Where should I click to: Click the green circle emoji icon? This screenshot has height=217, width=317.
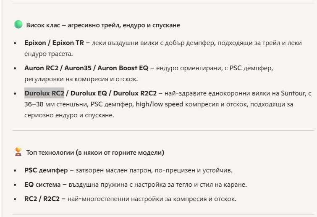tap(18, 25)
